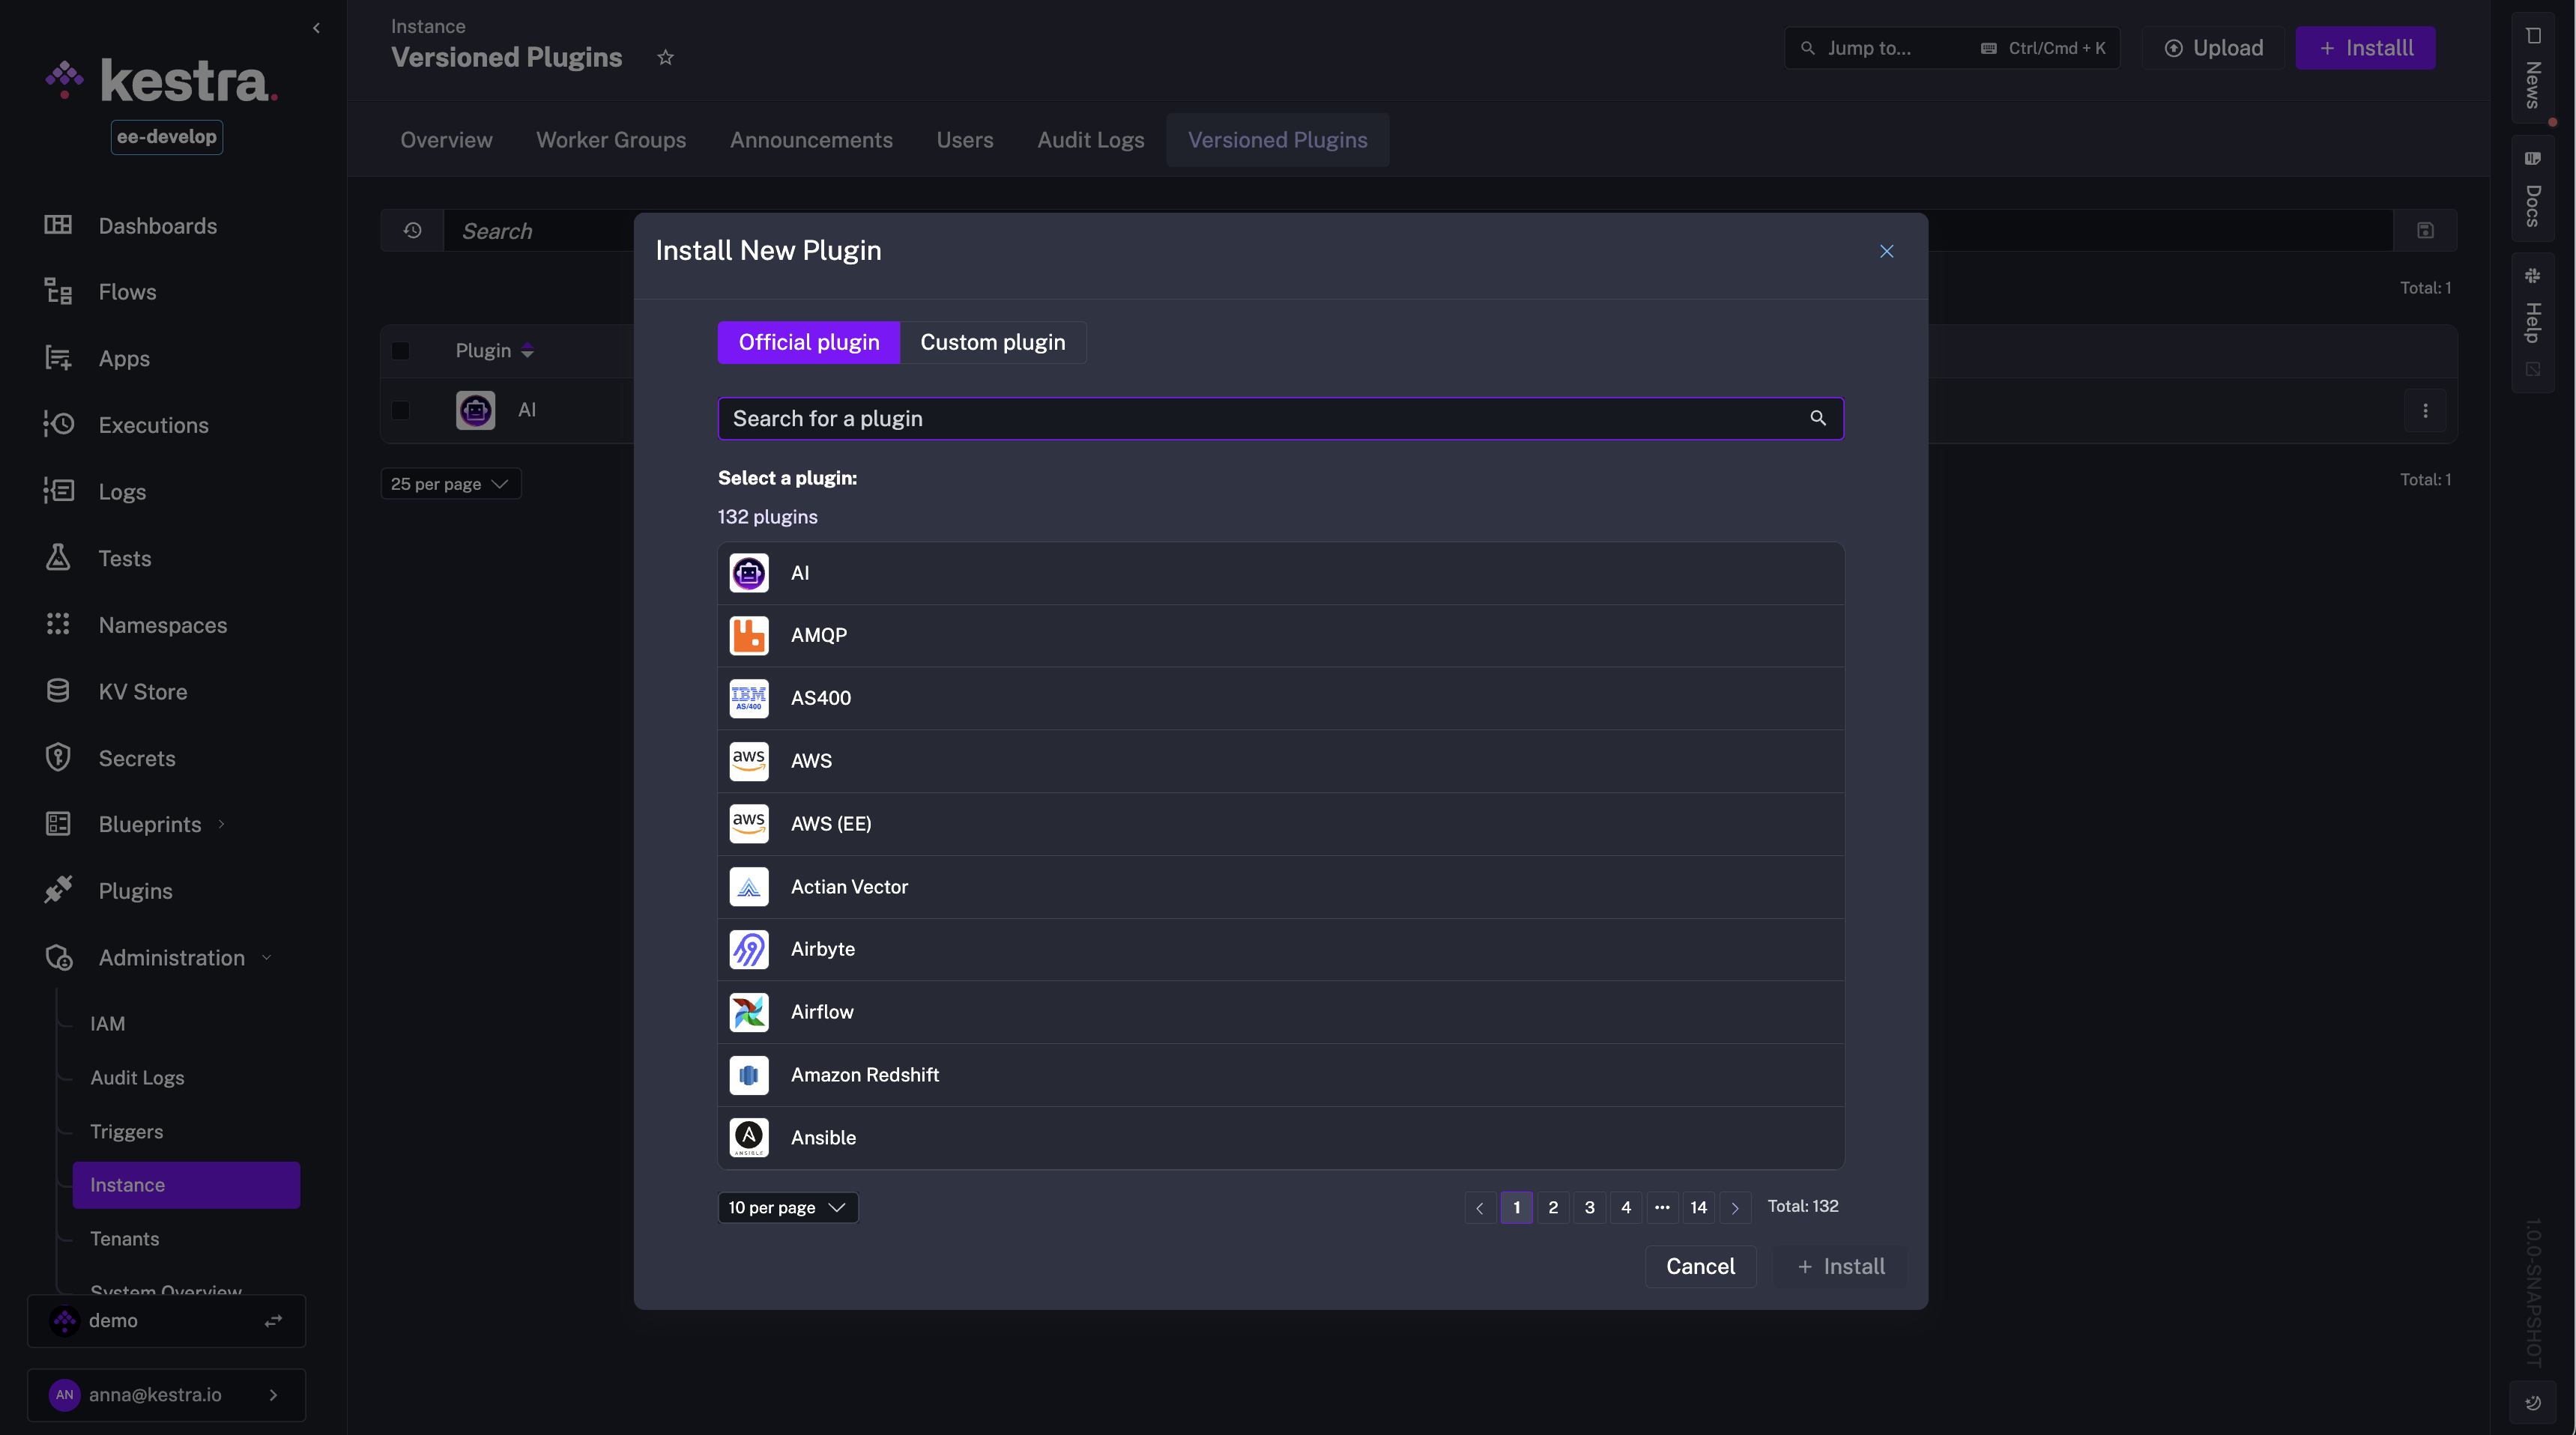Image resolution: width=2576 pixels, height=1435 pixels.
Task: Click the Cancel button
Action: [1699, 1266]
